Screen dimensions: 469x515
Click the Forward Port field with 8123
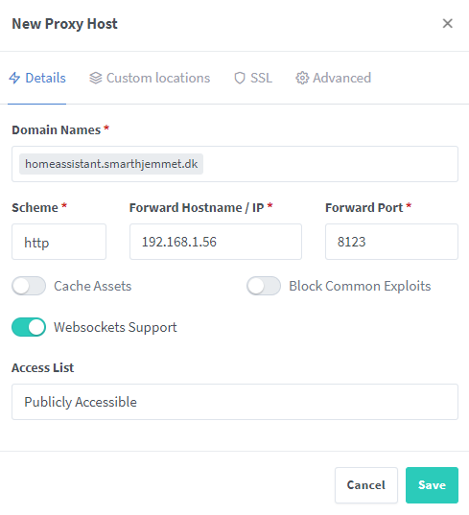pyautogui.click(x=391, y=242)
